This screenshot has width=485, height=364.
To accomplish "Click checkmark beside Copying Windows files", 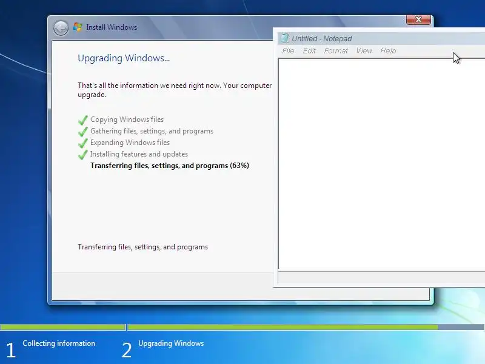I will coord(82,120).
